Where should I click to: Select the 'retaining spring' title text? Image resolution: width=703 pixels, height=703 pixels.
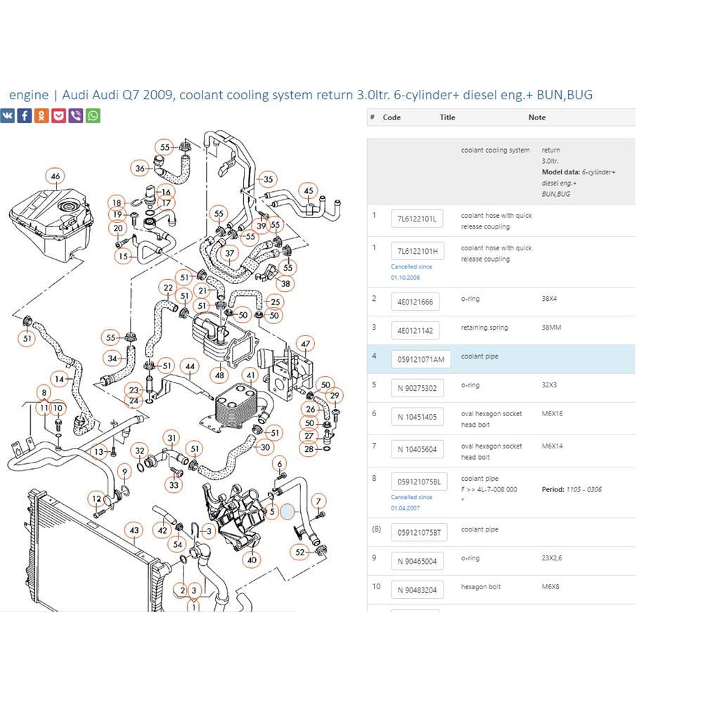coord(484,328)
